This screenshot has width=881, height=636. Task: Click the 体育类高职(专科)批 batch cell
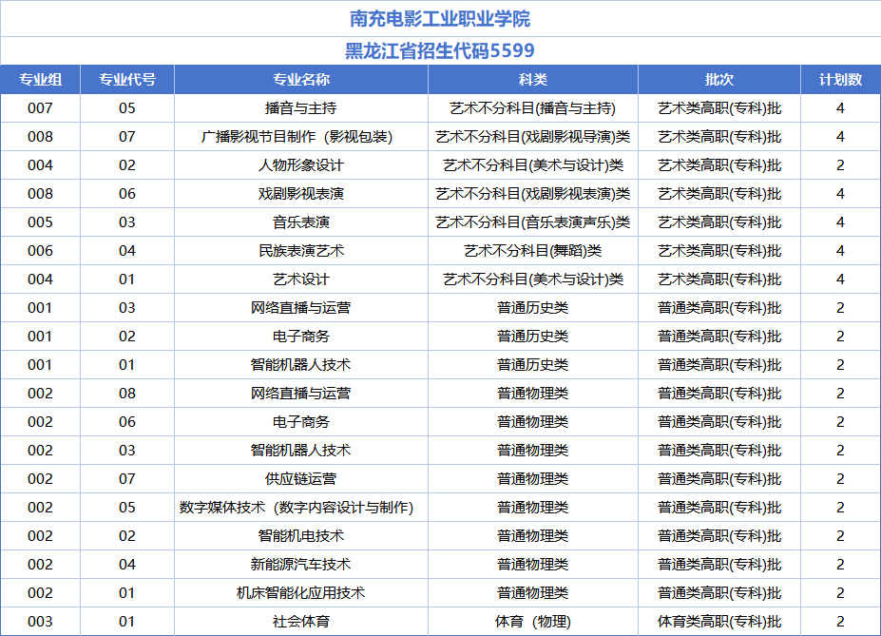(719, 622)
